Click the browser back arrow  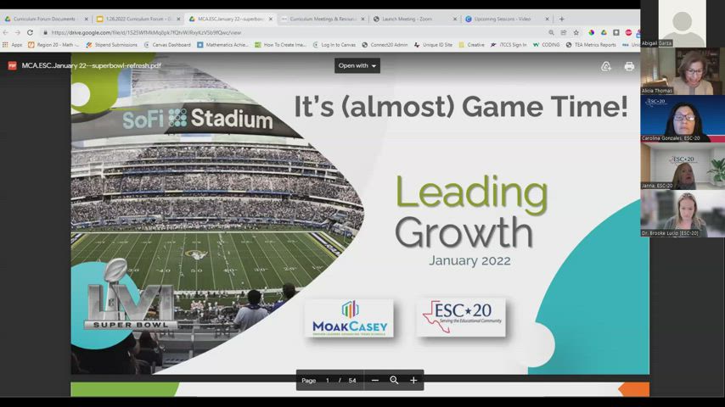(7, 32)
